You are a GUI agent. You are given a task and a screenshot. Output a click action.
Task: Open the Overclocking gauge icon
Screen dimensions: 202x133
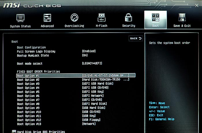pyautogui.click(x=74, y=18)
